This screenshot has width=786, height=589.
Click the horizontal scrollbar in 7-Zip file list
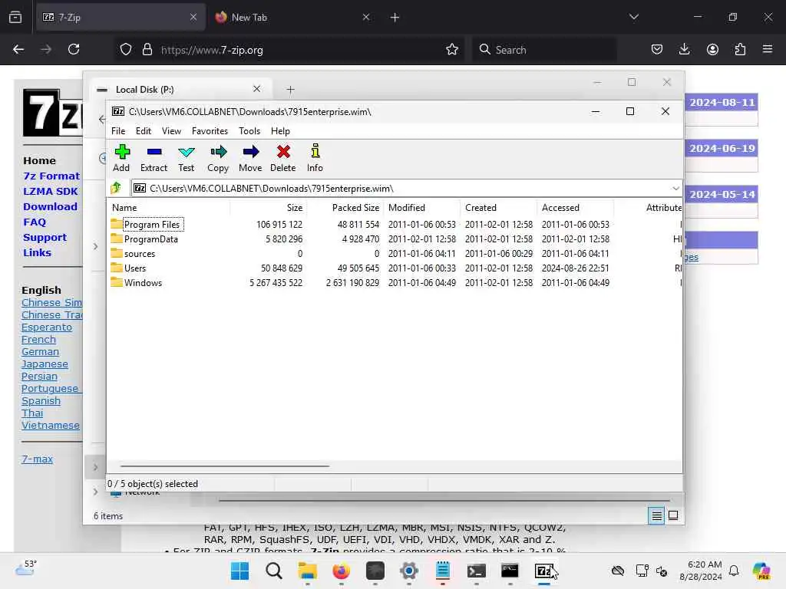(225, 466)
